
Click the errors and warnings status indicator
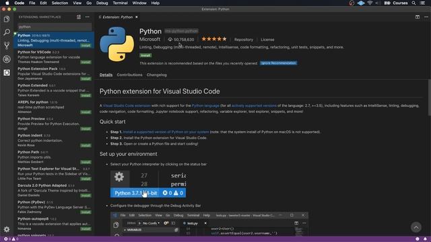pos(11,239)
